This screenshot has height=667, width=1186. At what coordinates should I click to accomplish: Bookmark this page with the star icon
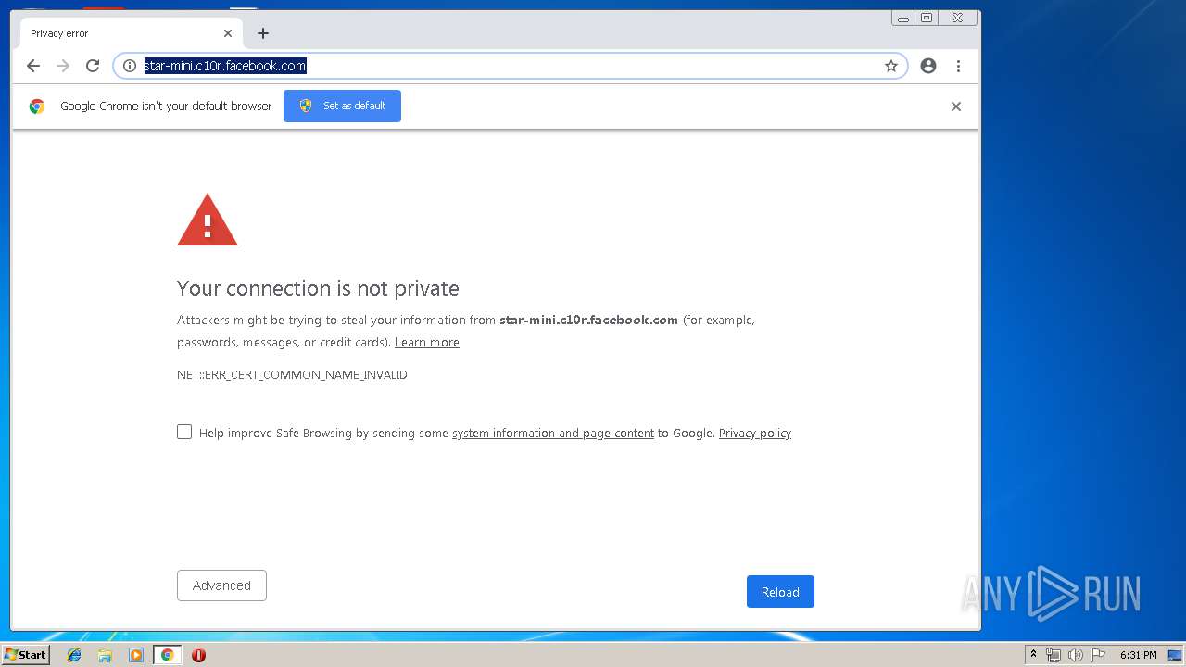(x=891, y=66)
